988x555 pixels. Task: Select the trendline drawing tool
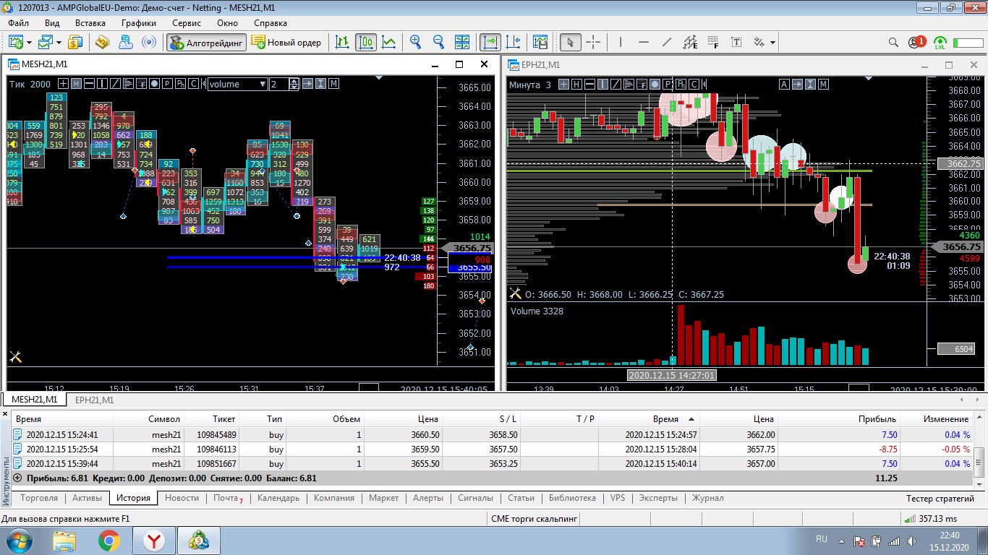666,42
